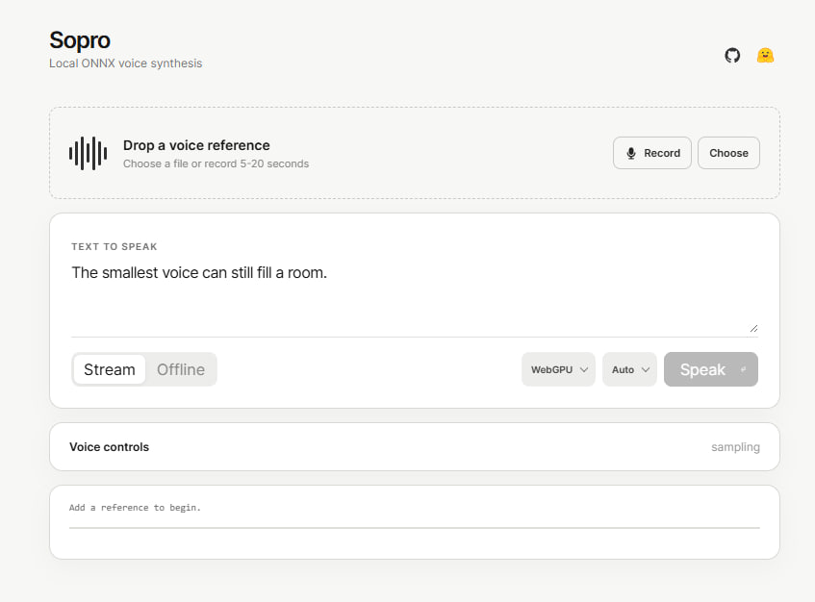Click the waveform icon in the drop zone

tap(88, 153)
